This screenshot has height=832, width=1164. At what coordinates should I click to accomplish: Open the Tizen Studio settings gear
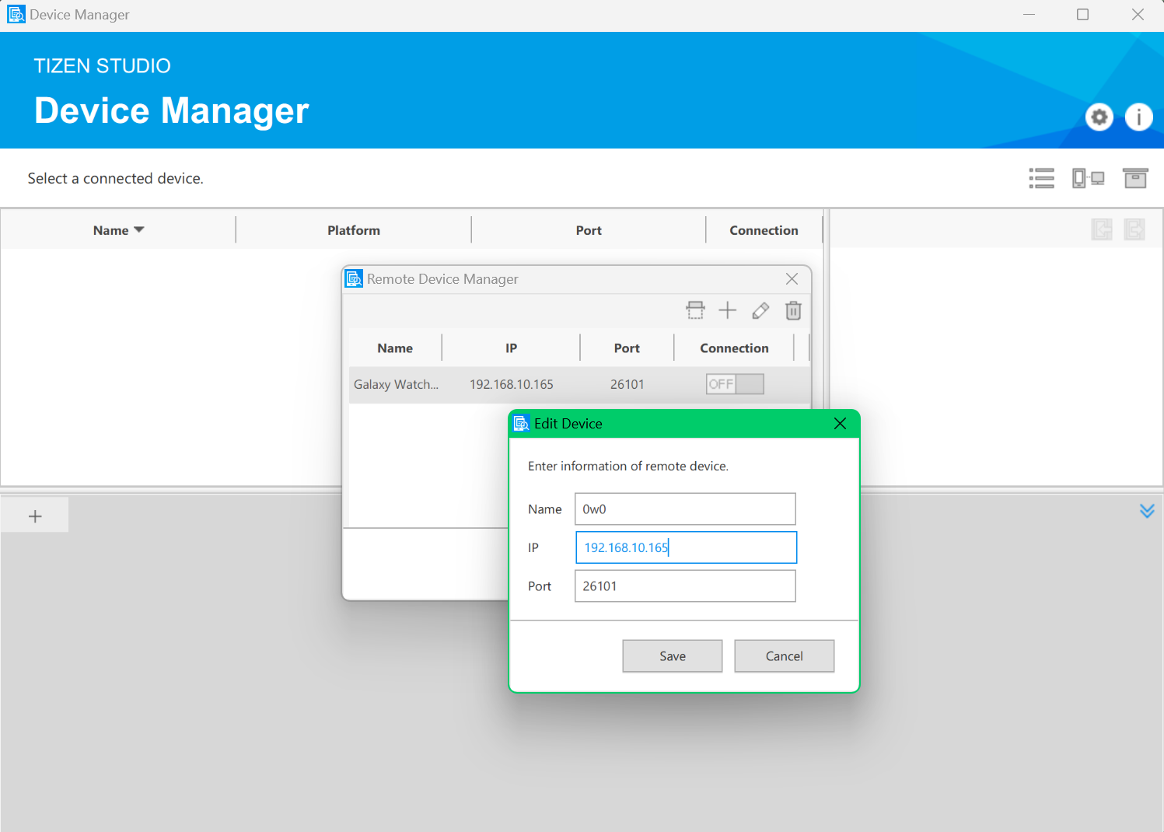coord(1099,117)
